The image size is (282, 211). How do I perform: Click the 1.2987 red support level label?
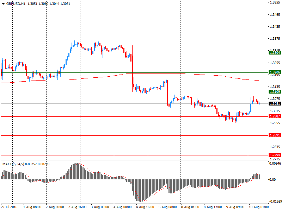click(275, 116)
